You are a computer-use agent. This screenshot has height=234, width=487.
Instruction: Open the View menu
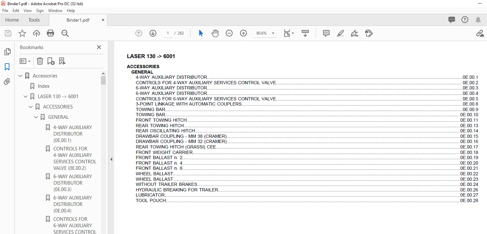(28, 11)
